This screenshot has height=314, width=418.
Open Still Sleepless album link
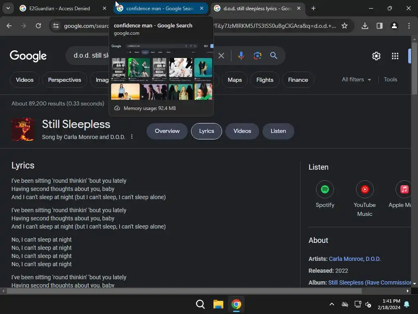click(369, 283)
